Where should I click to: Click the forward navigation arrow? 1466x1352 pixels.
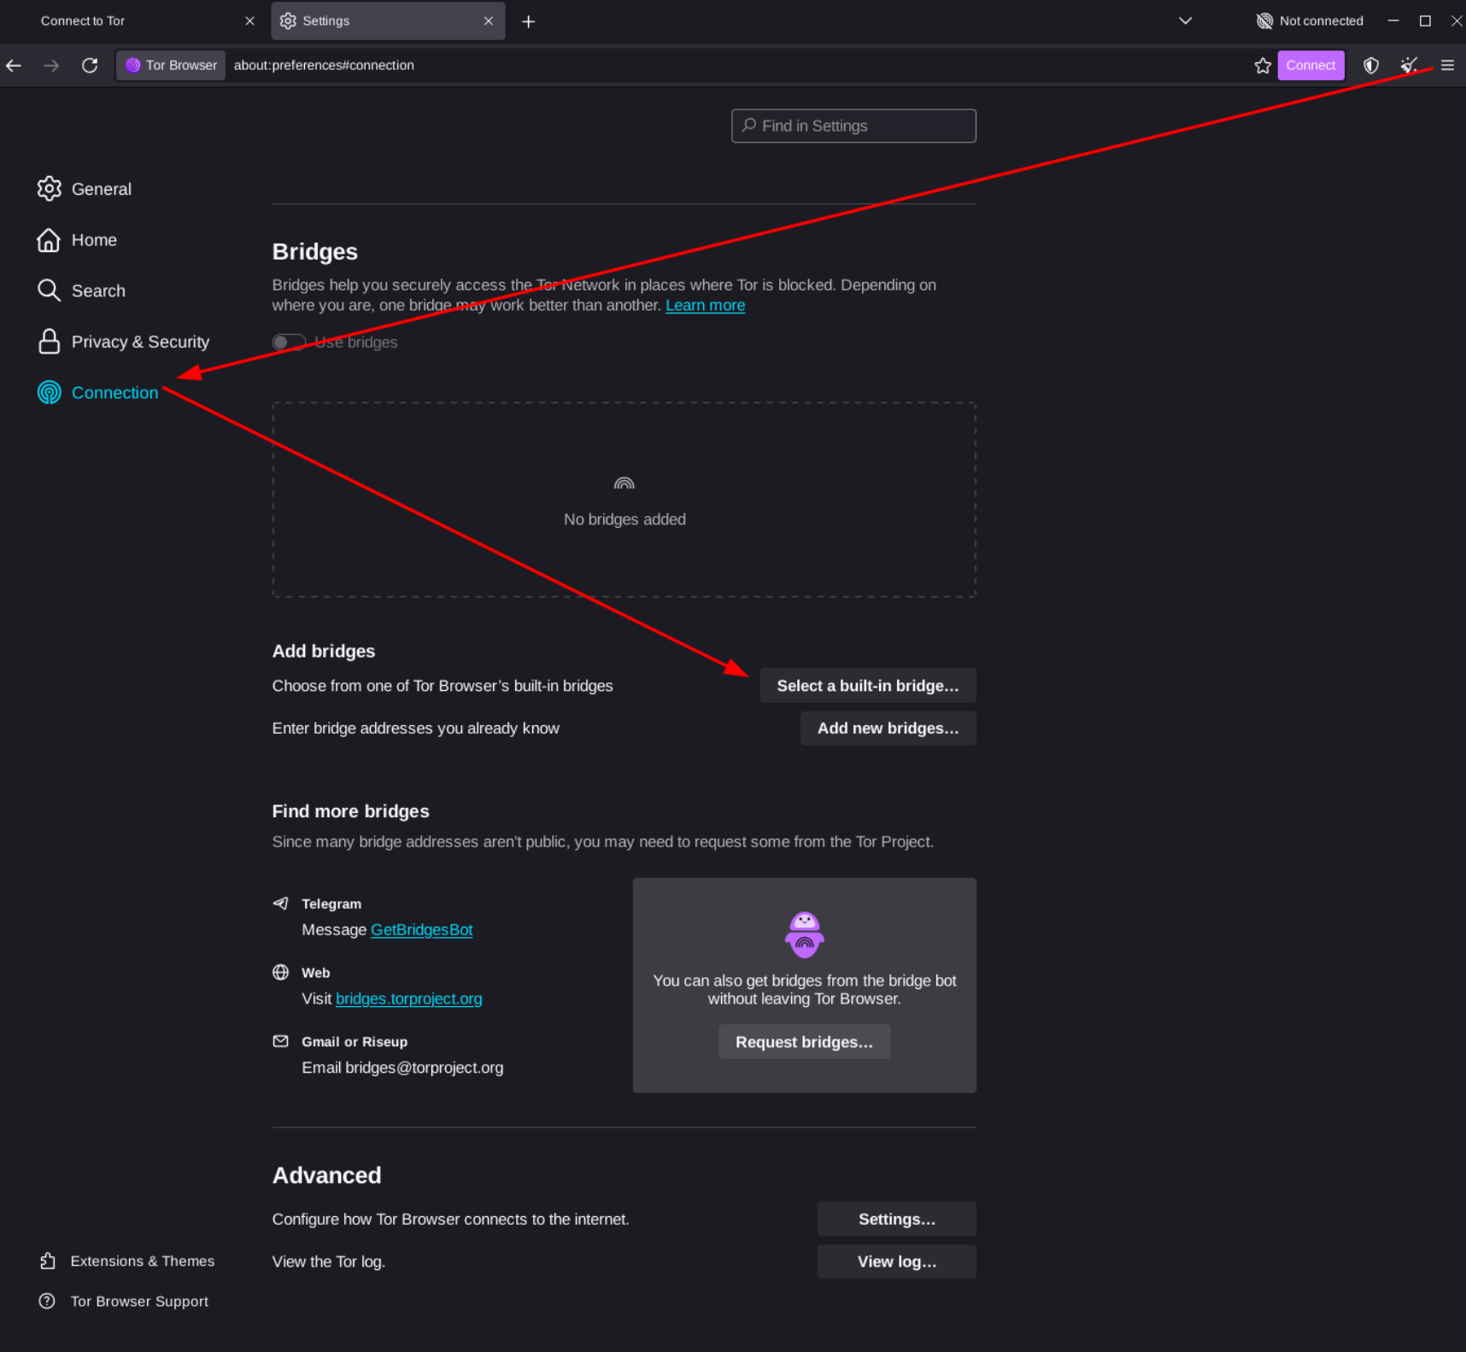click(51, 65)
